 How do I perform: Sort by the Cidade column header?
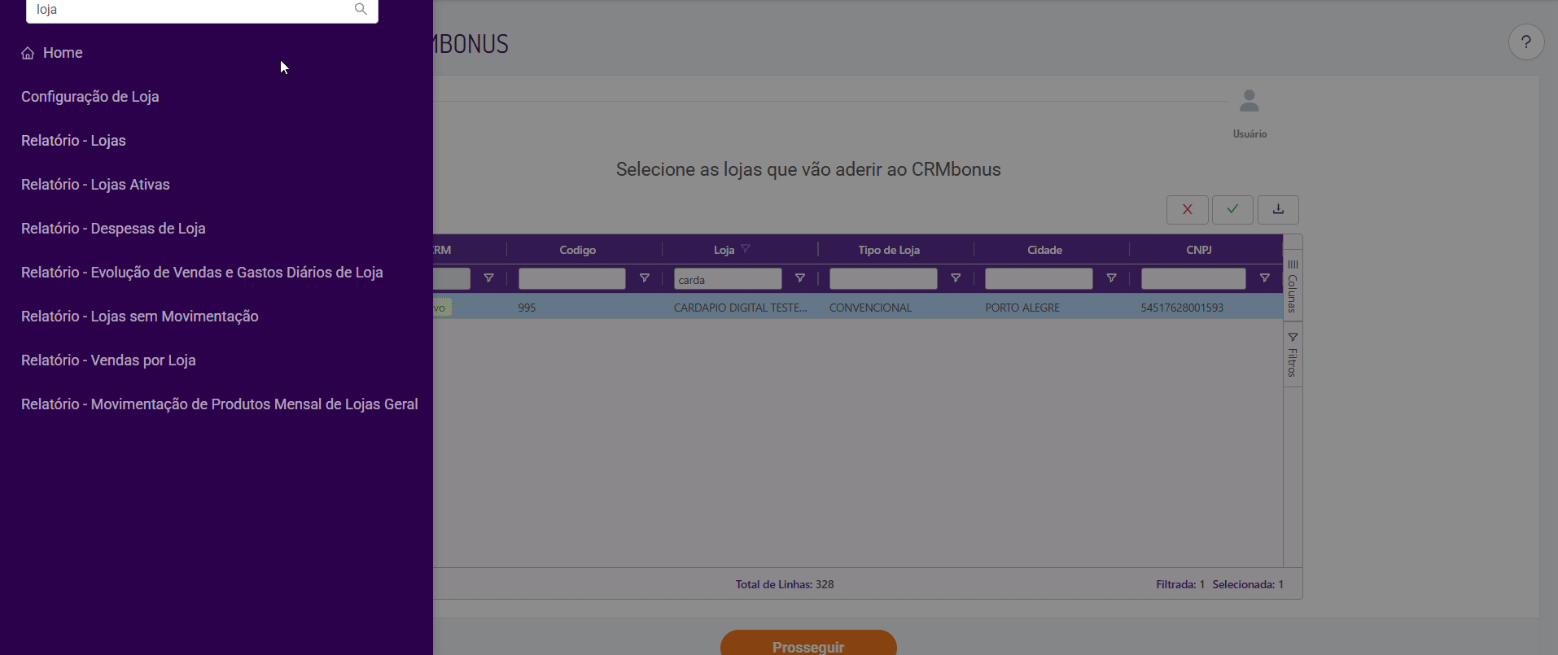pyautogui.click(x=1044, y=250)
